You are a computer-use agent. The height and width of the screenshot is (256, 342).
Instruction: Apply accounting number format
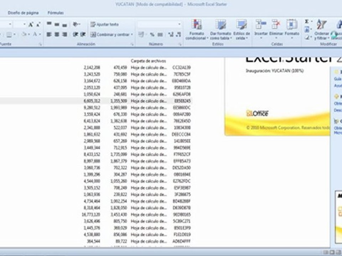pos(141,34)
